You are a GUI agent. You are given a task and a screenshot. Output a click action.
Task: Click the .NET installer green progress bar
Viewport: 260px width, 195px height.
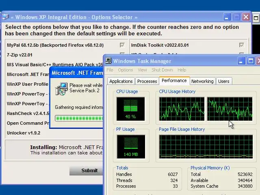[x=79, y=118]
